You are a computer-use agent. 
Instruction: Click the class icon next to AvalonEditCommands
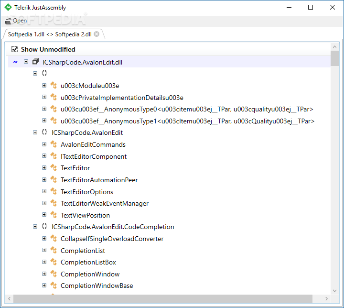(54, 144)
